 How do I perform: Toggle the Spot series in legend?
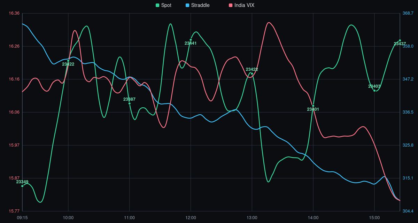point(163,5)
